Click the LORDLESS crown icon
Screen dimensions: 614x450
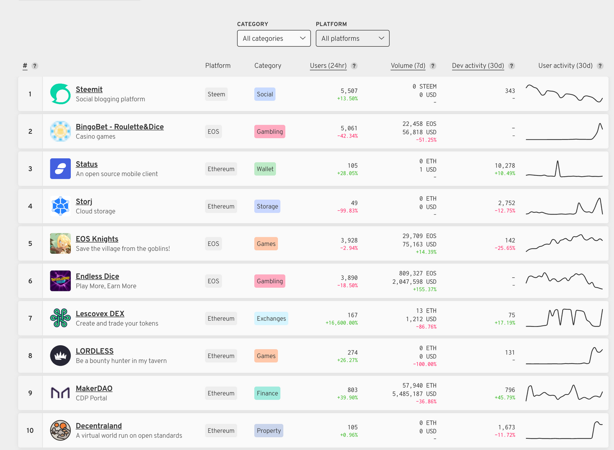tap(60, 356)
